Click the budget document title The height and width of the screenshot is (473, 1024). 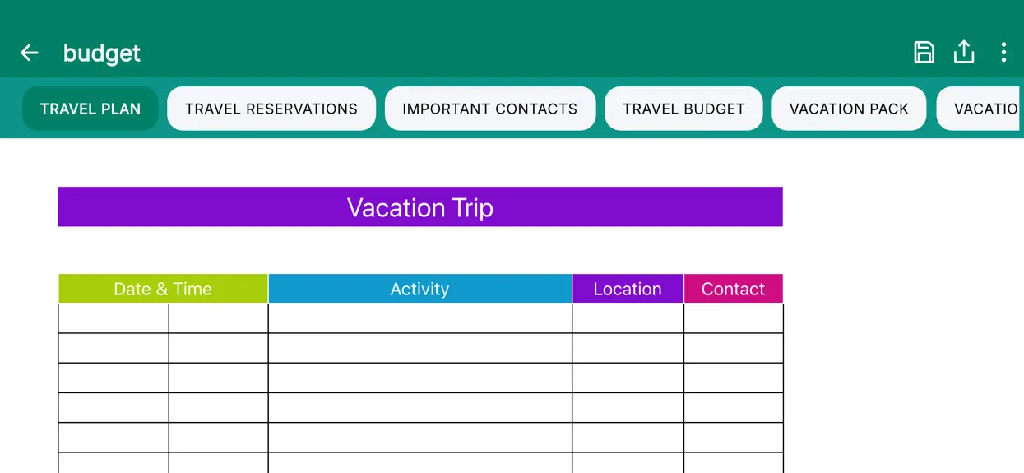(102, 53)
